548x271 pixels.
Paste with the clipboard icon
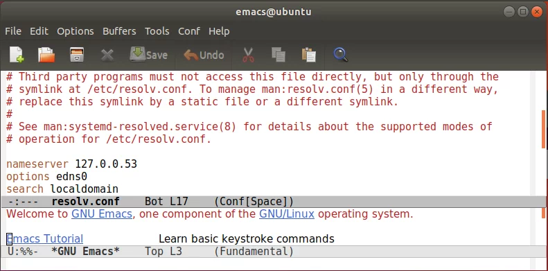pyautogui.click(x=309, y=55)
